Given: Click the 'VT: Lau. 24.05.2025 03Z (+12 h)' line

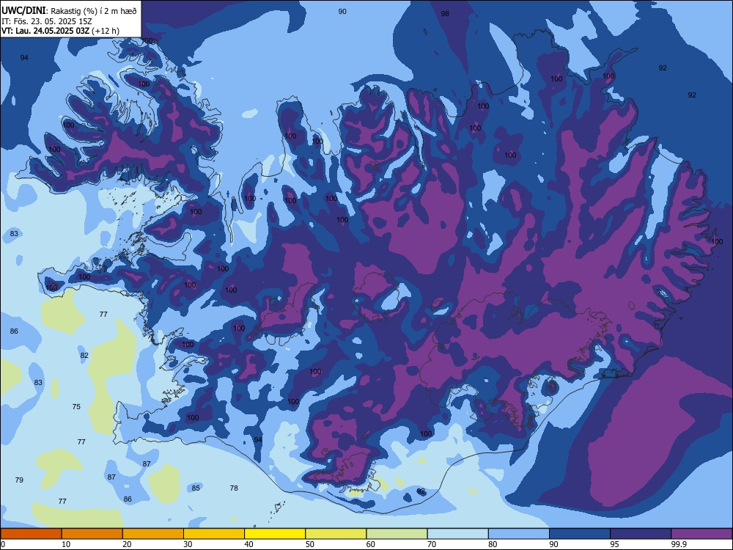Looking at the screenshot, I should (60, 31).
